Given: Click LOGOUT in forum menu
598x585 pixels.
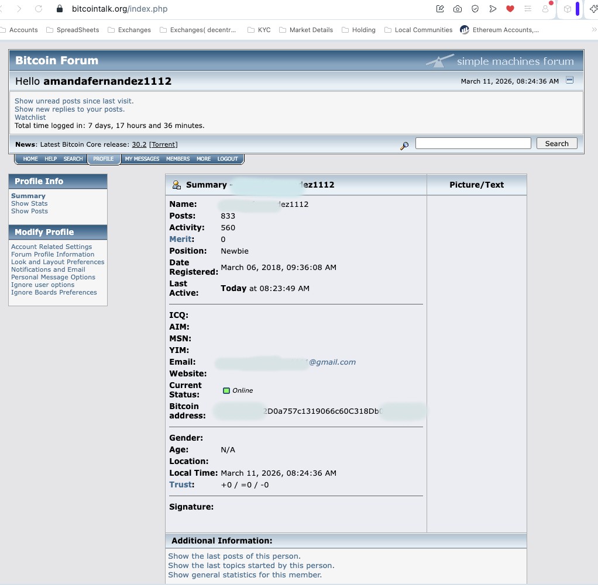Looking at the screenshot, I should tap(228, 159).
